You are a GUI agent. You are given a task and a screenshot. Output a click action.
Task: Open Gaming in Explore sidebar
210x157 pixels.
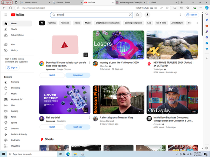(x=17, y=111)
